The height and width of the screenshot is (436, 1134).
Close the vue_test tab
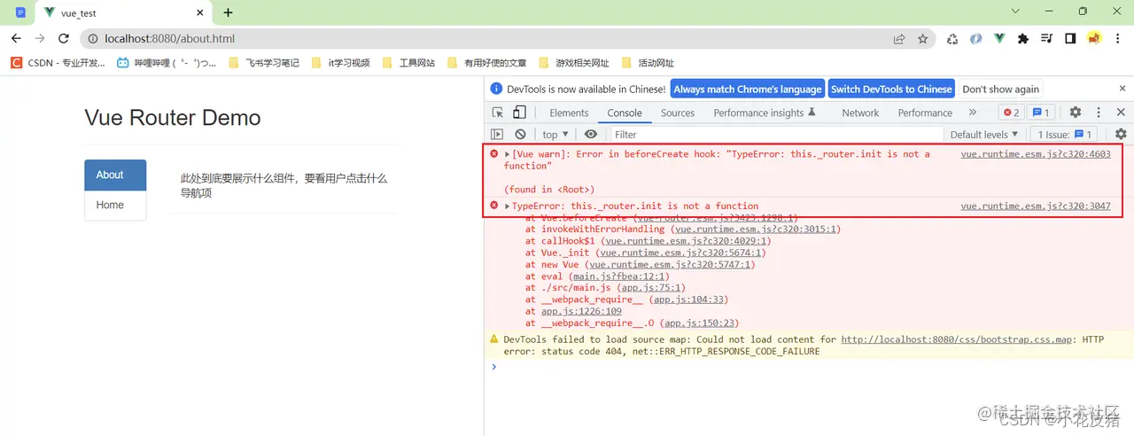click(199, 13)
